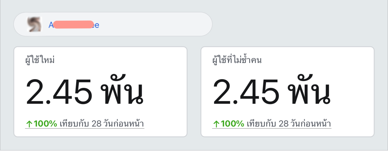388x152 pixels.
Task: Click number 28 in ผู้ใช้ที่ไม่ซ้ำคน comparison text
Action: [x=283, y=124]
